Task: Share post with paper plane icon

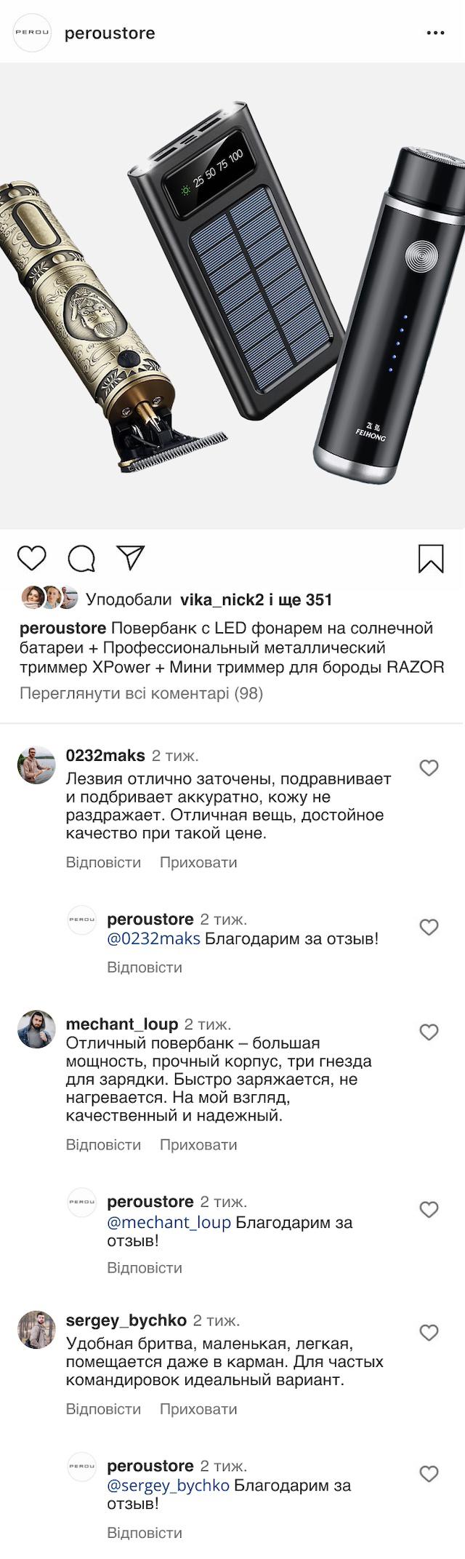Action: (x=131, y=557)
